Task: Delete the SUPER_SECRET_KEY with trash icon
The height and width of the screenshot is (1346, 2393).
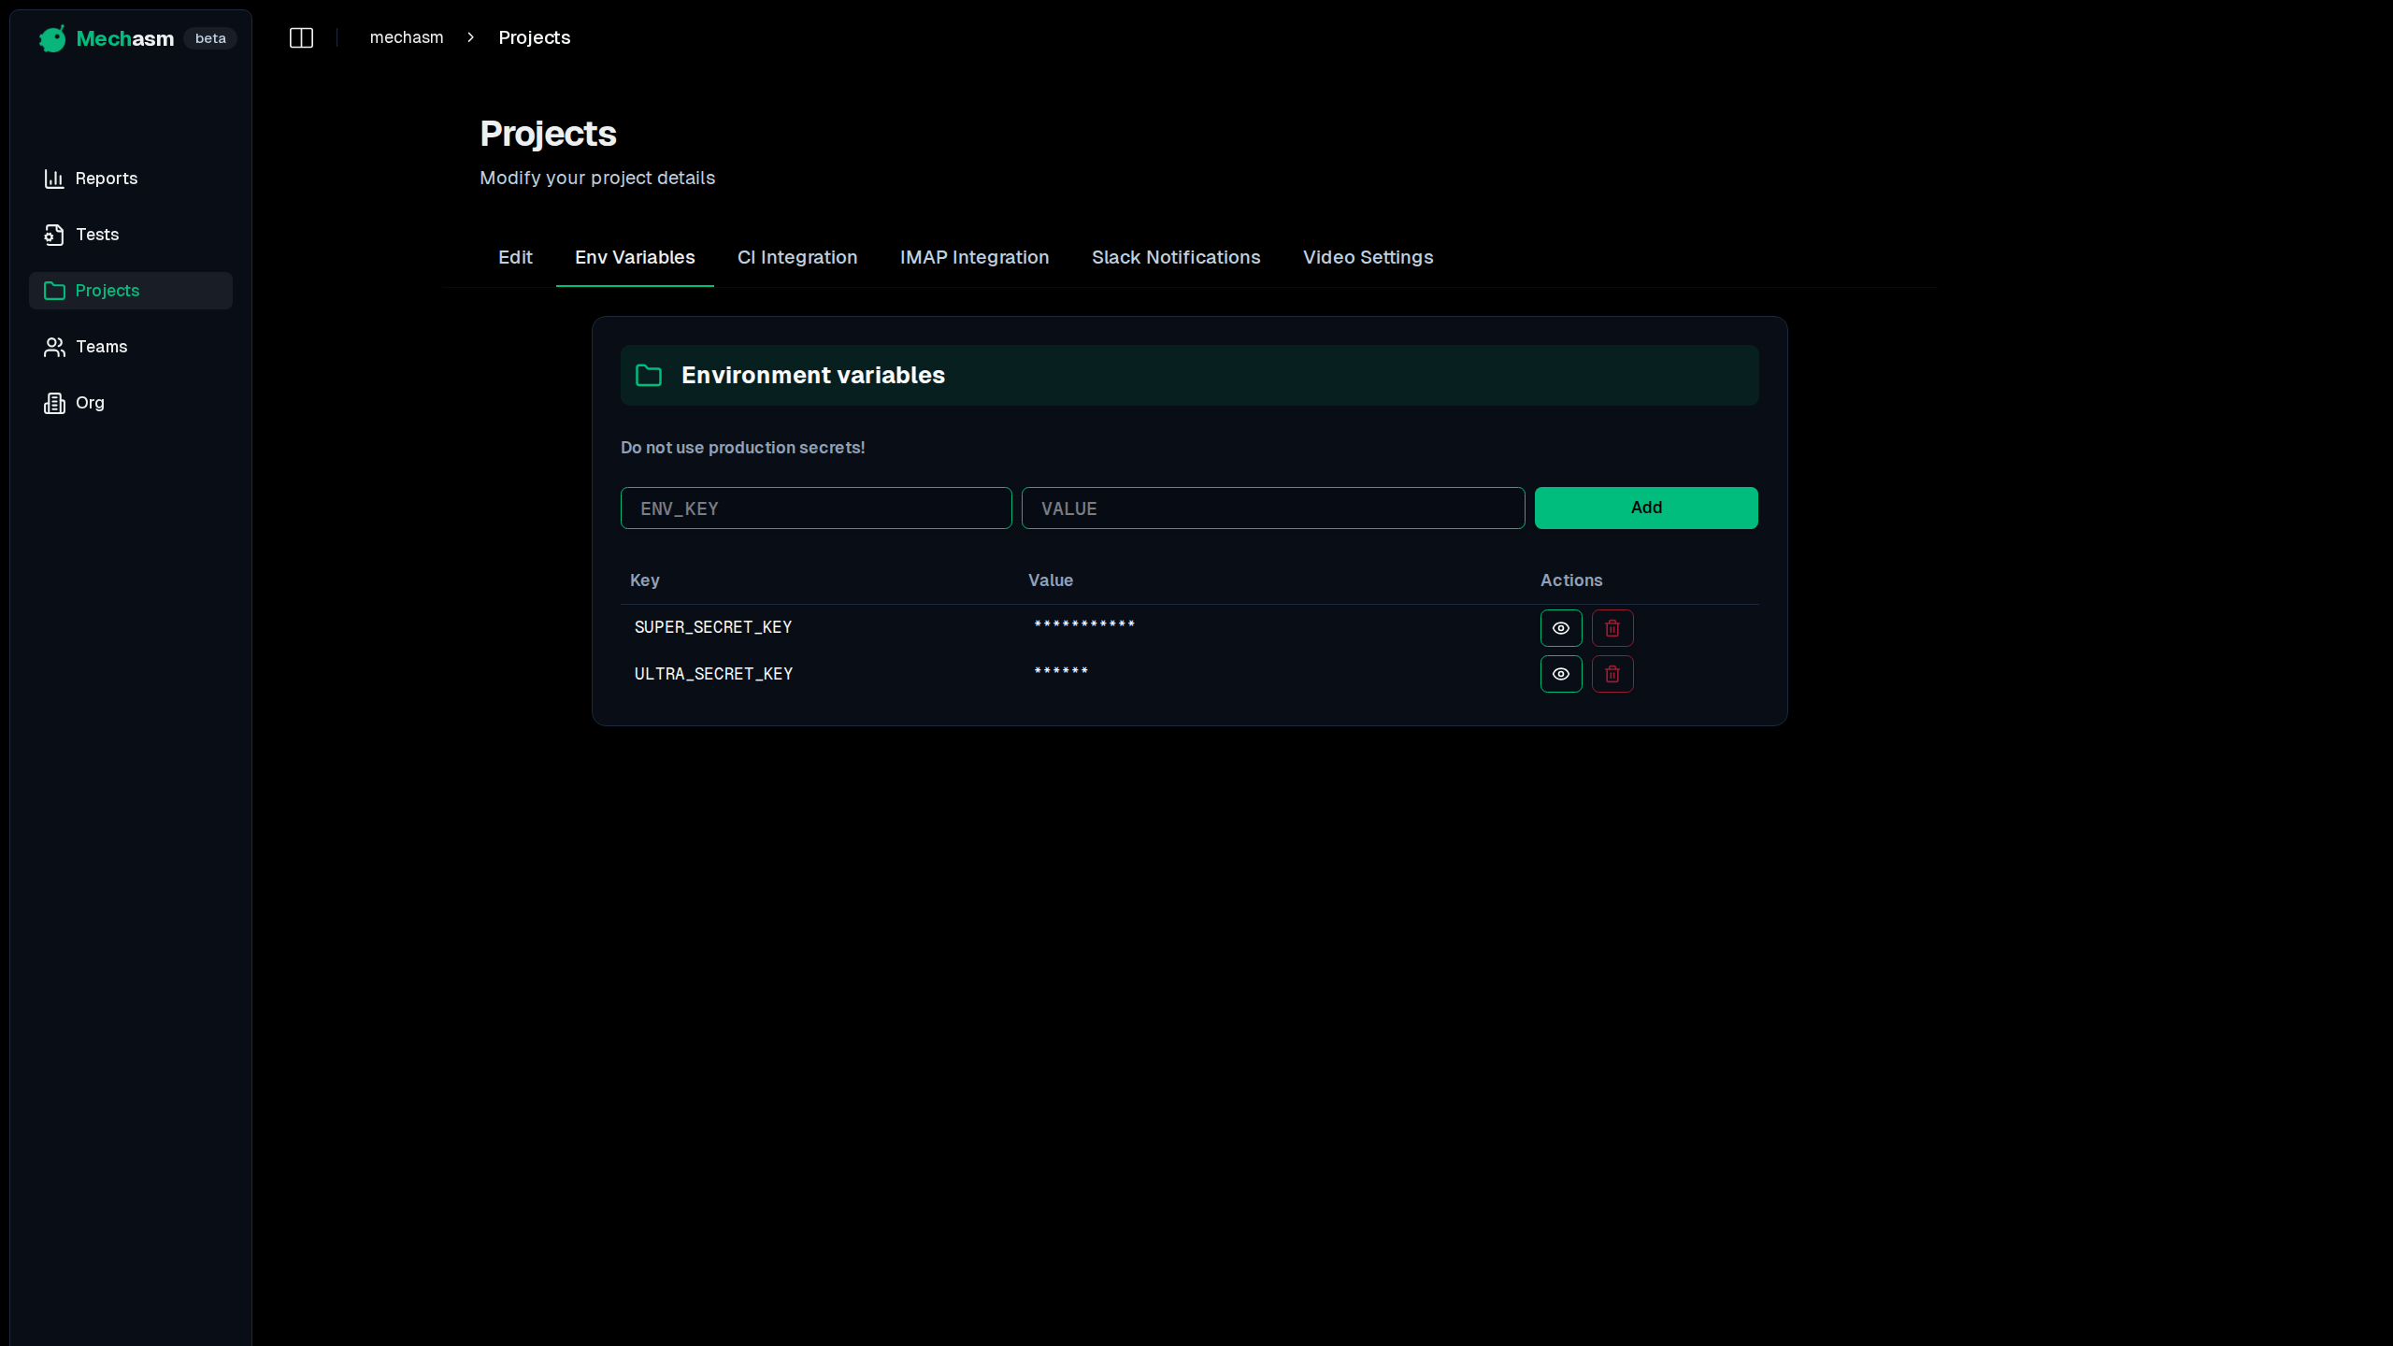Action: tap(1612, 627)
